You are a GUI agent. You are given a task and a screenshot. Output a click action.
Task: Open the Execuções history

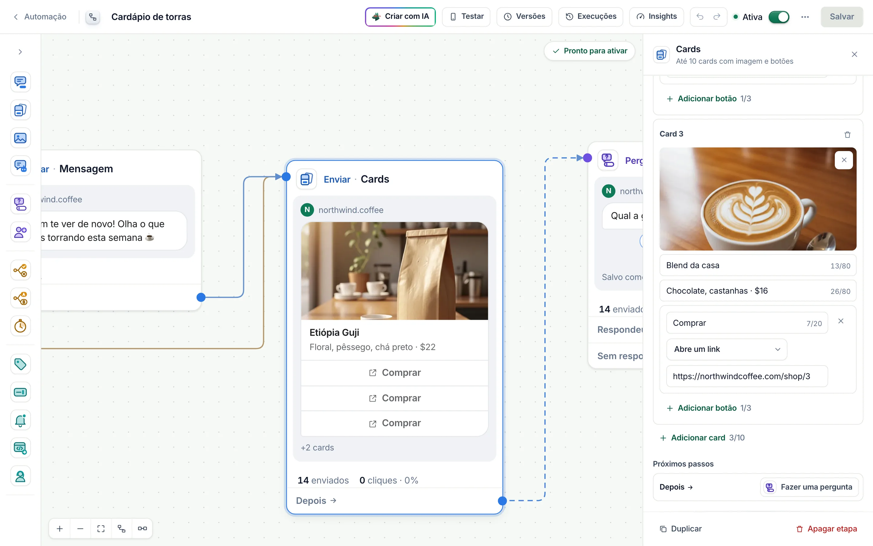(x=590, y=17)
